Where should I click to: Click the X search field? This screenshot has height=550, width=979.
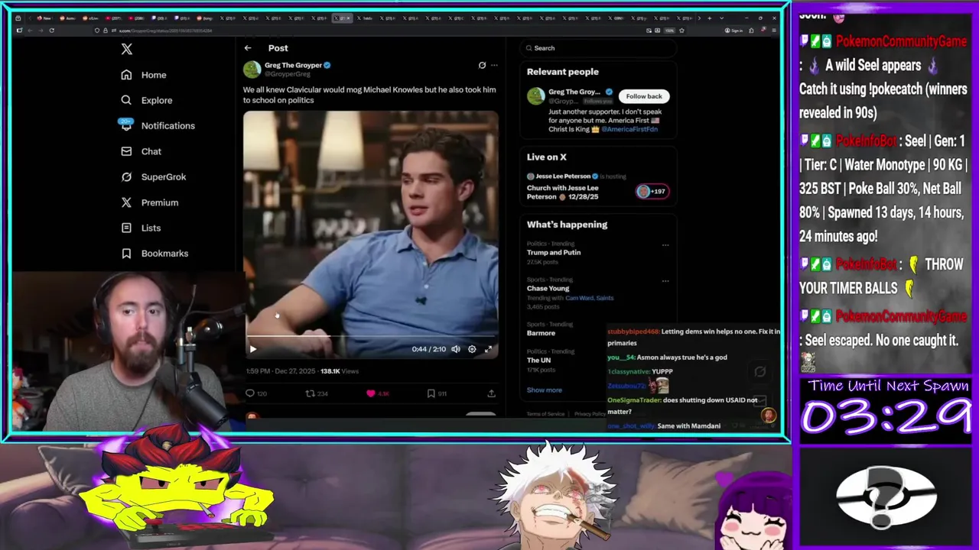coord(598,48)
